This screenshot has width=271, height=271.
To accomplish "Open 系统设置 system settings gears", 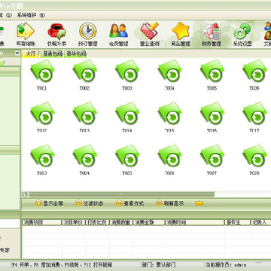I will coord(242,35).
